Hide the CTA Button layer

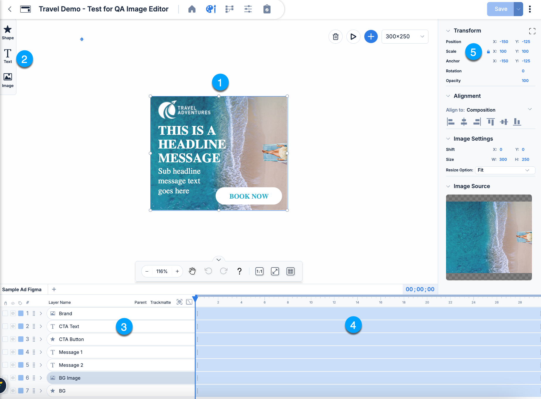tap(13, 339)
